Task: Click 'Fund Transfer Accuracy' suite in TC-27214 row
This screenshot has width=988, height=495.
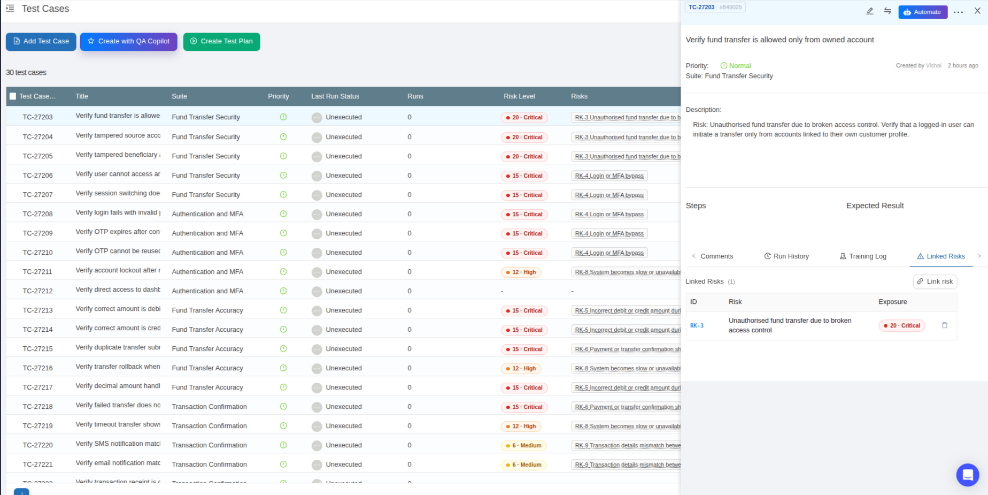Action: (x=207, y=330)
